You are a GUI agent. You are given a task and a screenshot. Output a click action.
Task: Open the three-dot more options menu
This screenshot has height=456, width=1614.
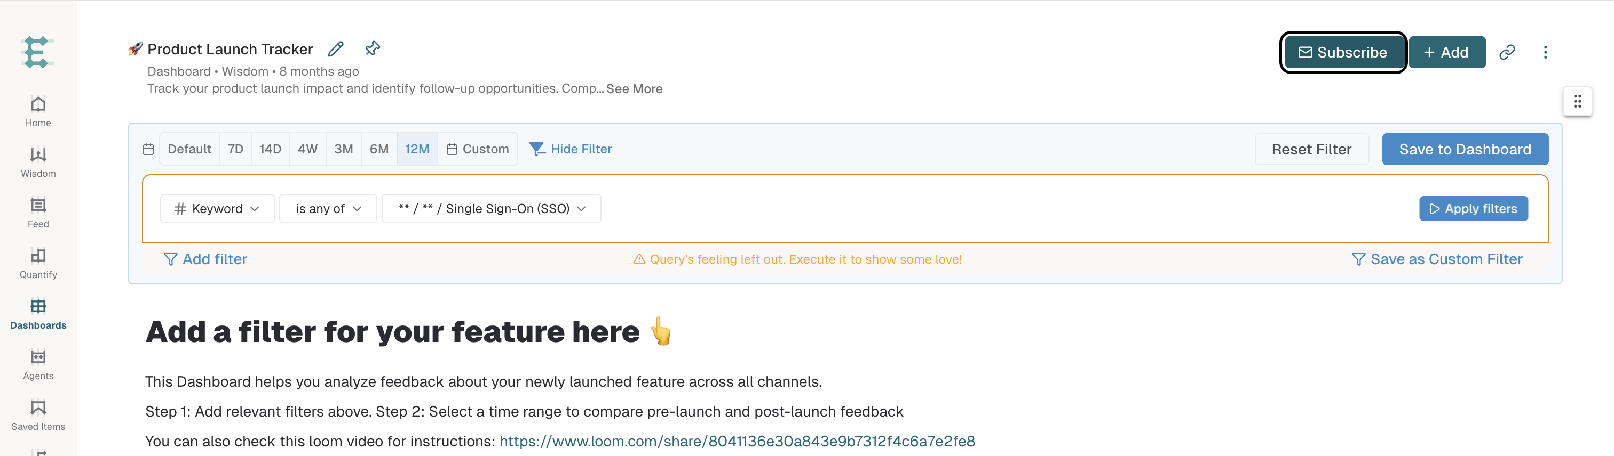1545,52
